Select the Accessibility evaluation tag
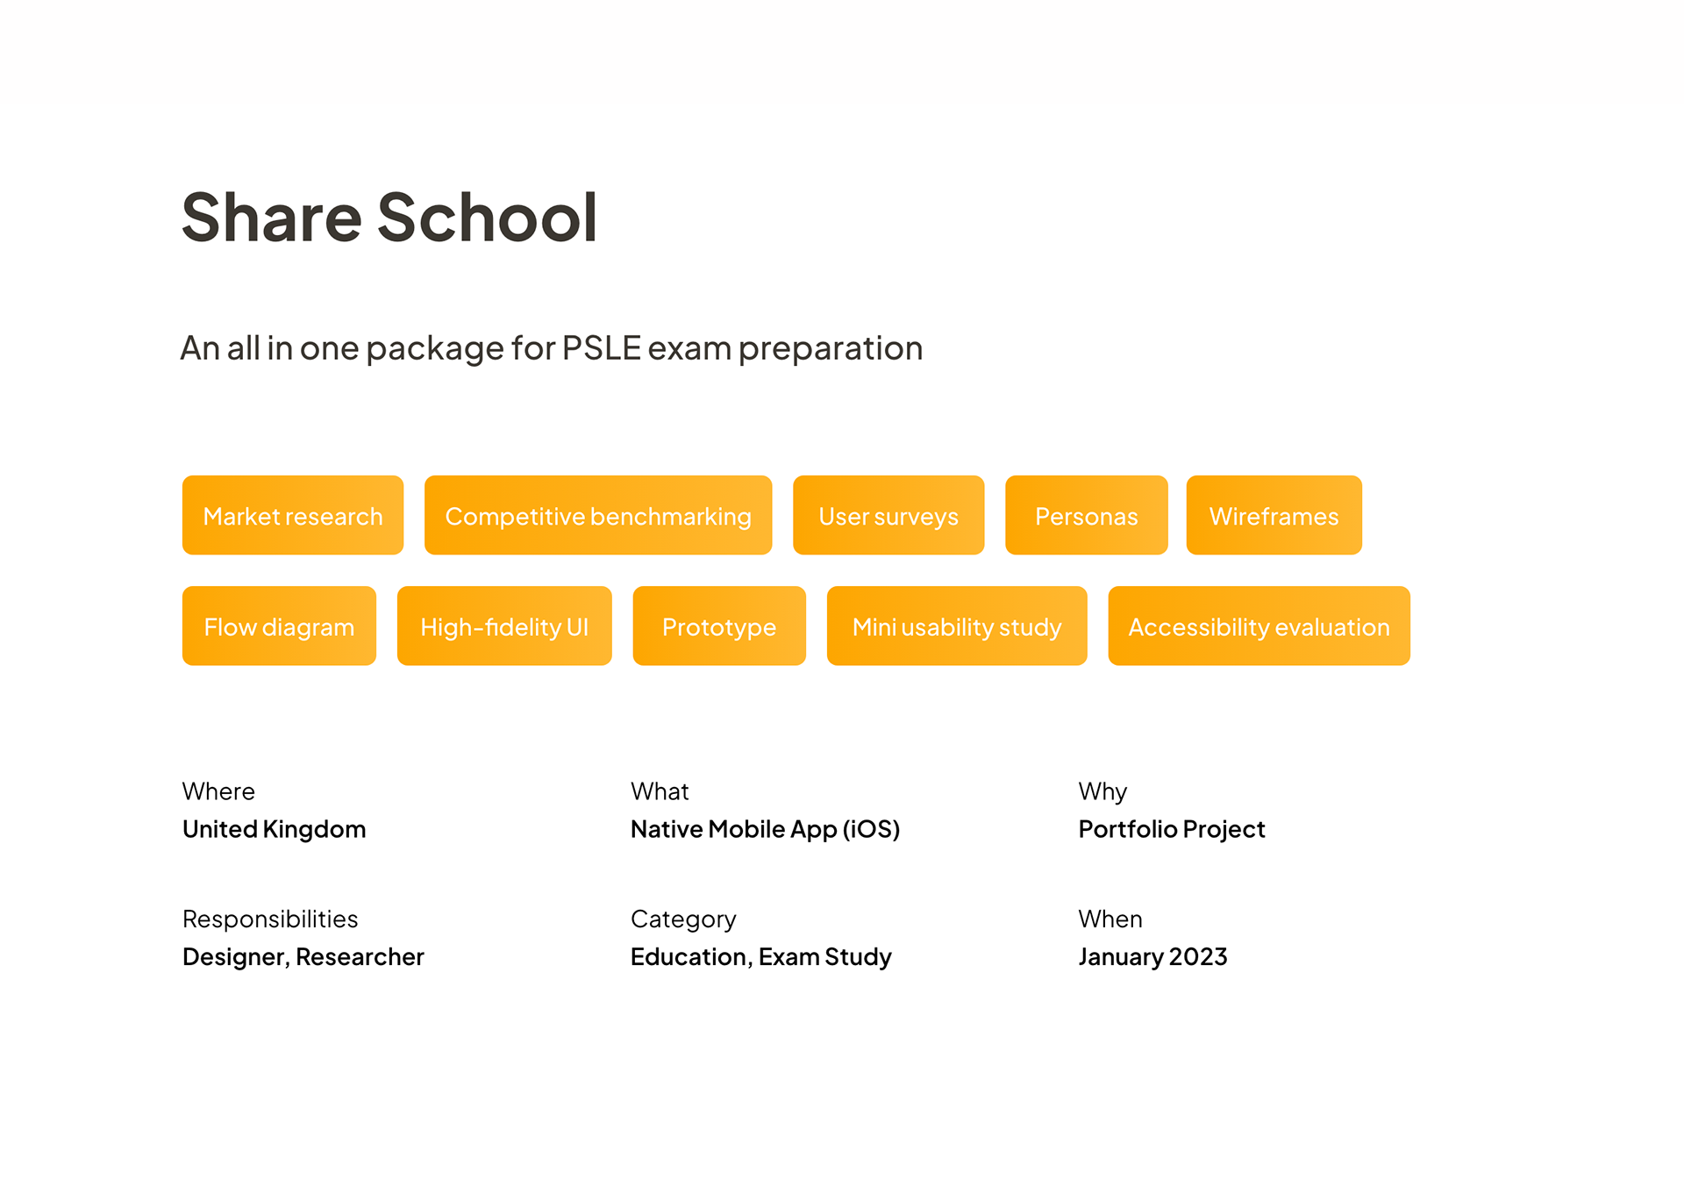The height and width of the screenshot is (1180, 1684). [1258, 626]
